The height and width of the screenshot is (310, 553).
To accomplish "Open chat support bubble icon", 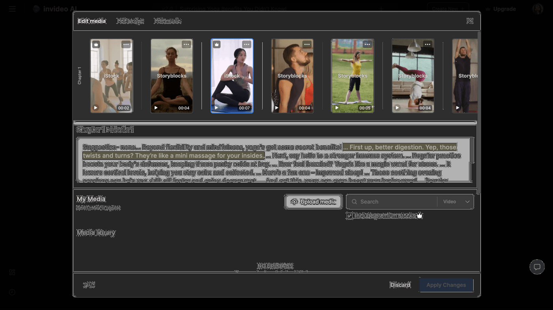I will coord(537,267).
